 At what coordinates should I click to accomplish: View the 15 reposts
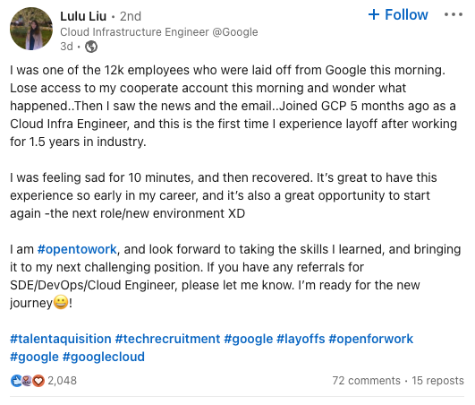(x=437, y=381)
